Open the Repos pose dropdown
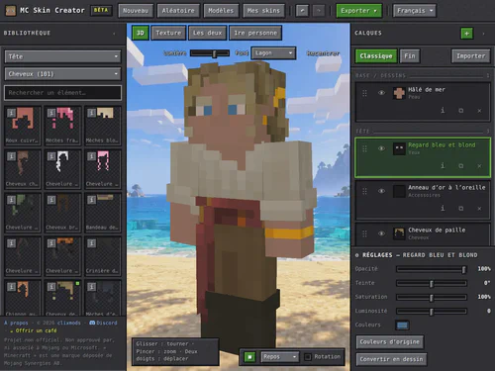 [x=280, y=357]
